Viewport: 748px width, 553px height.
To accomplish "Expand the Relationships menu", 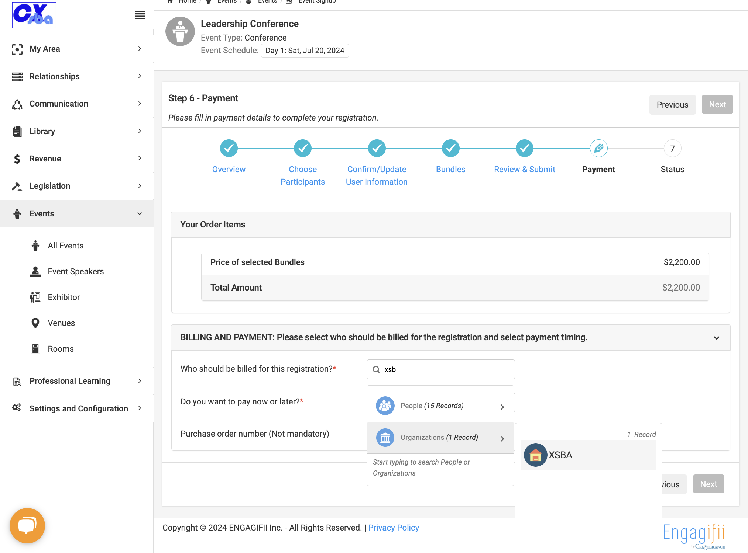I will point(77,76).
